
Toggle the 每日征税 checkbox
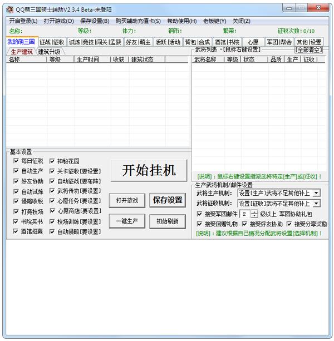tap(16, 161)
